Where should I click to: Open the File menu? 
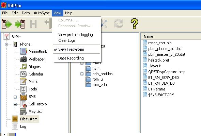tap(5, 13)
